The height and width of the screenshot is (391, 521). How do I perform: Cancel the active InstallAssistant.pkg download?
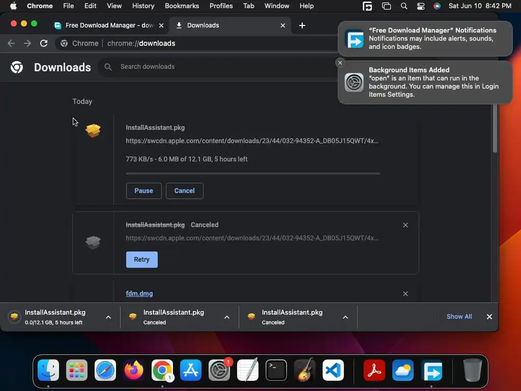pyautogui.click(x=184, y=191)
